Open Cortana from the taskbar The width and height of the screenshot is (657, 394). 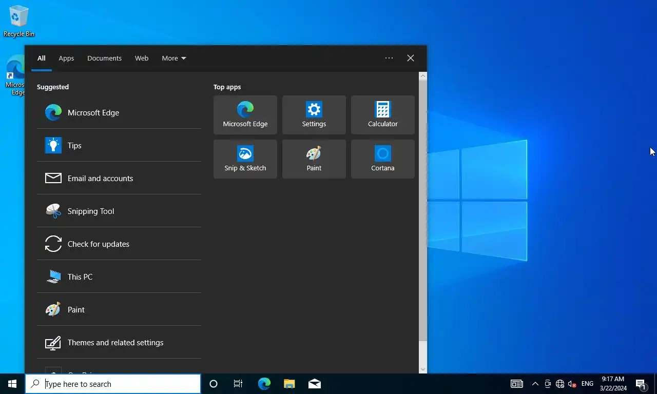pos(214,384)
